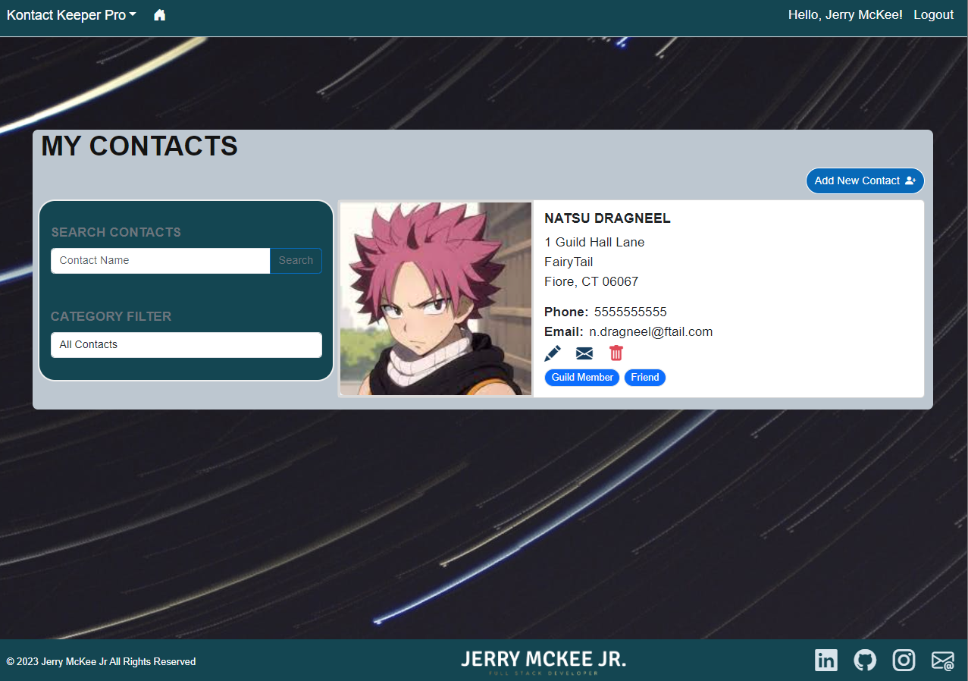Click the Search button
The height and width of the screenshot is (681, 968).
[296, 261]
